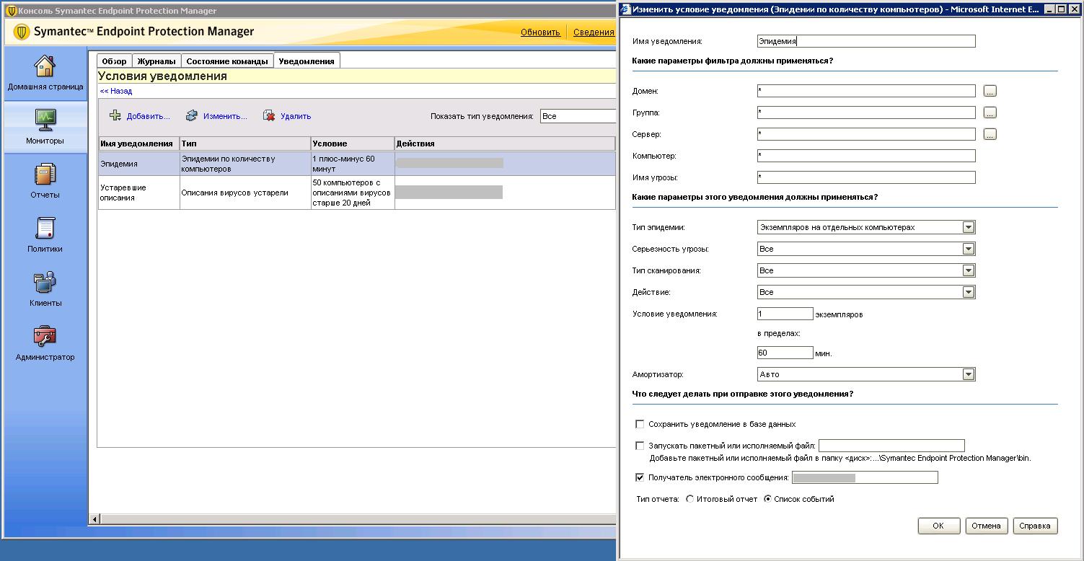Screen dimensions: 1084x561
Task: Click the green plus Добавить icon
Action: tap(115, 115)
